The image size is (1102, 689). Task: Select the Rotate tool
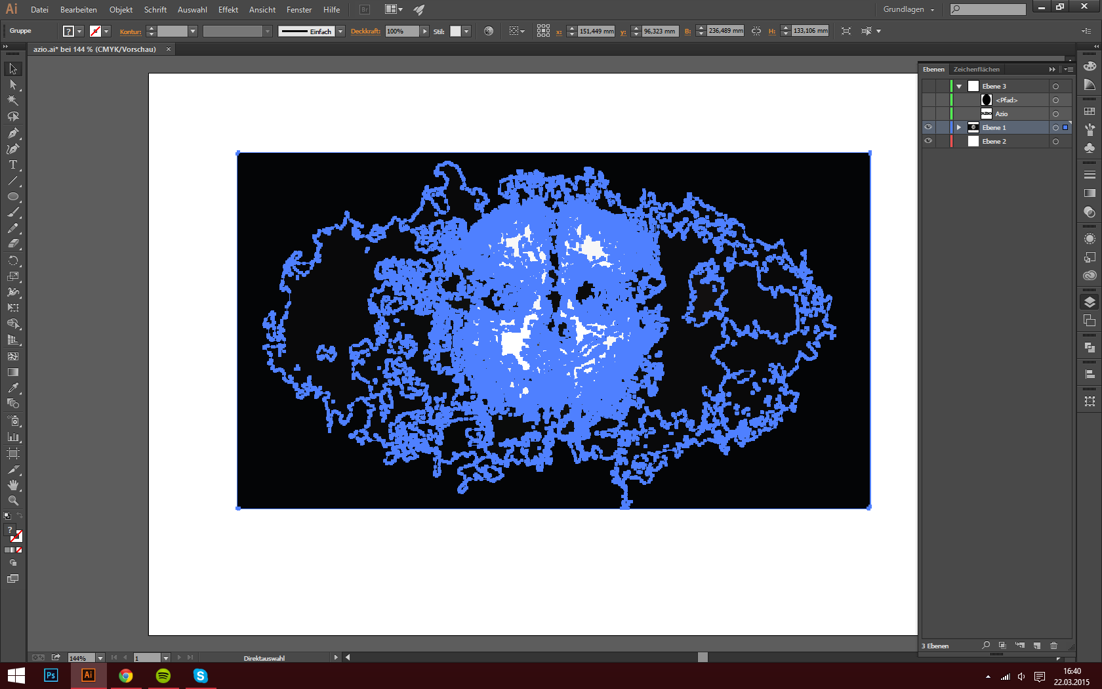pyautogui.click(x=13, y=261)
